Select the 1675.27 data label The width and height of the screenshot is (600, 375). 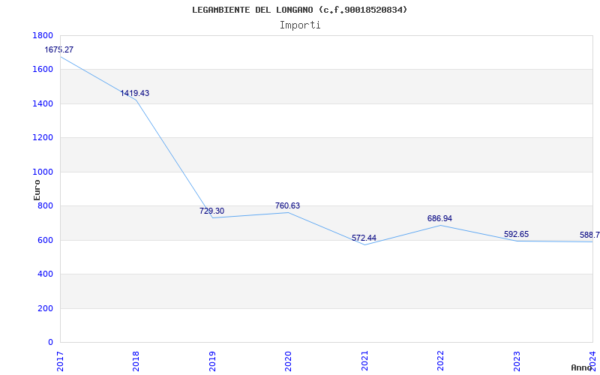(x=59, y=49)
